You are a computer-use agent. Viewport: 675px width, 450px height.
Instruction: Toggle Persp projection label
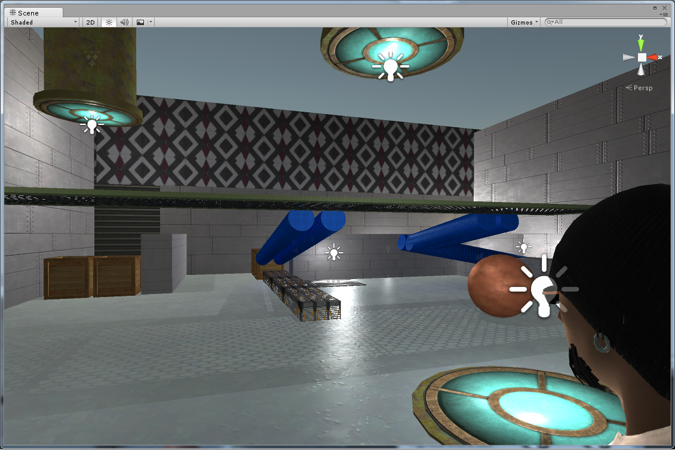pyautogui.click(x=640, y=88)
